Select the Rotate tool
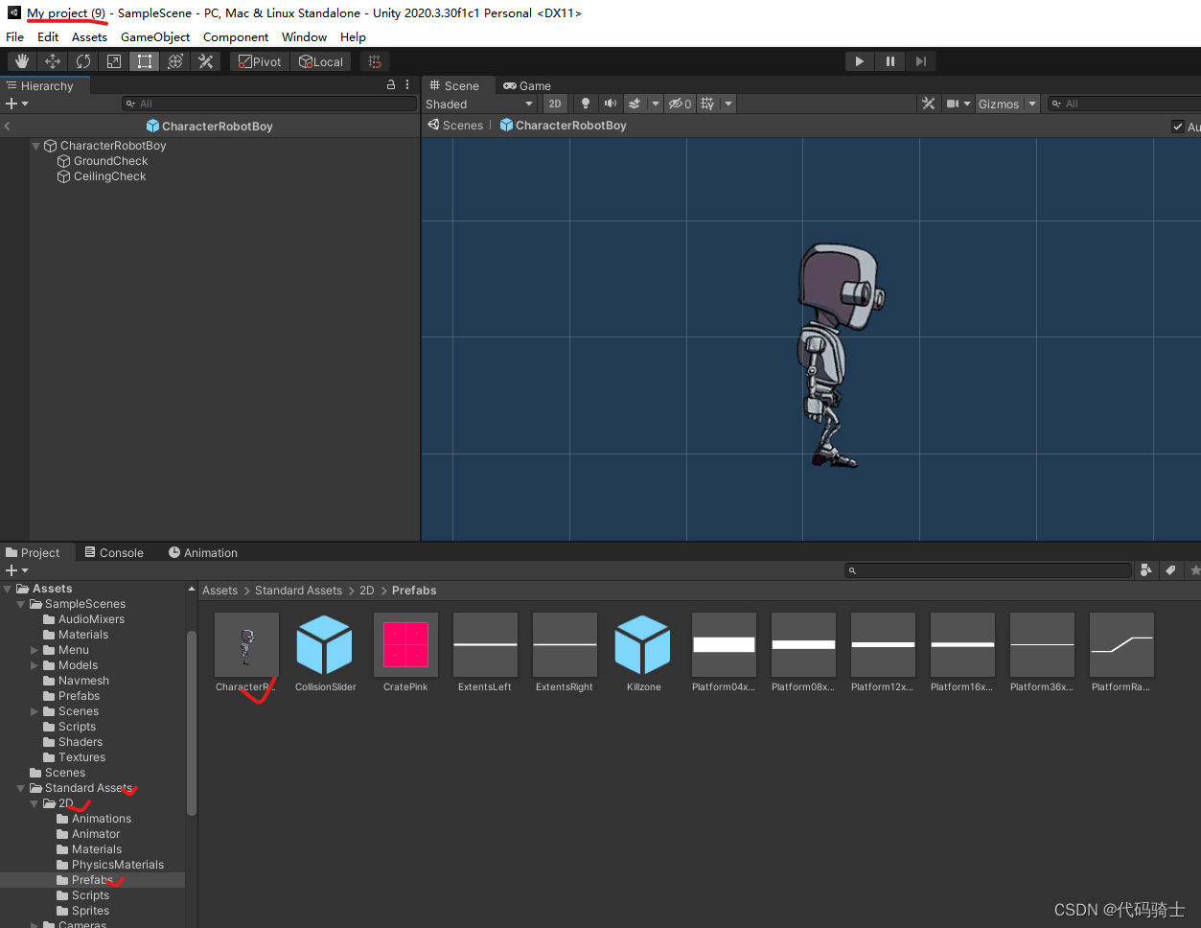The height and width of the screenshot is (928, 1201). (x=83, y=61)
